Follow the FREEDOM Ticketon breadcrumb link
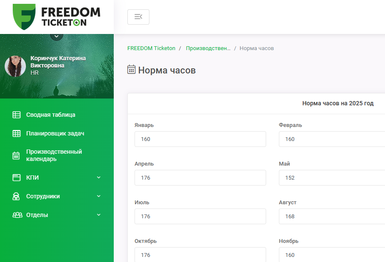 (x=151, y=48)
